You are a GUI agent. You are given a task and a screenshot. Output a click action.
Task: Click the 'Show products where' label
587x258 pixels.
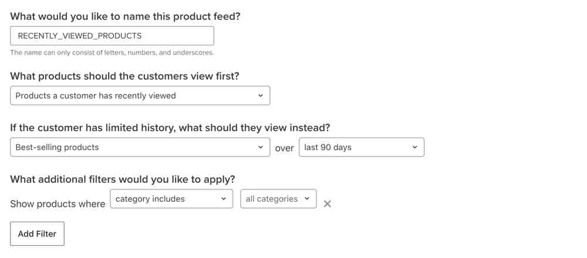point(58,204)
